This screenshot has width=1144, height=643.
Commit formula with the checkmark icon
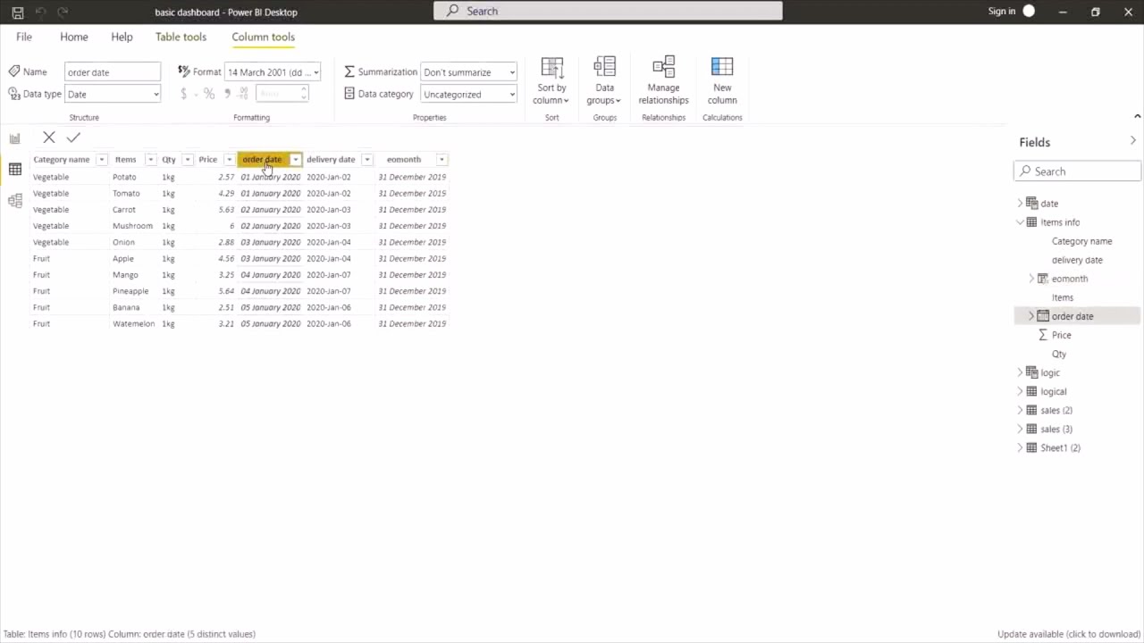(x=73, y=138)
